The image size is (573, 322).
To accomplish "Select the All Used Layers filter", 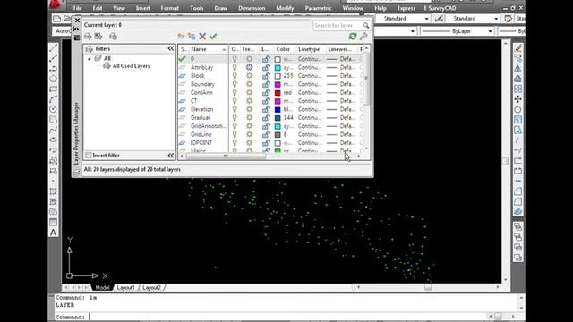I will point(131,66).
